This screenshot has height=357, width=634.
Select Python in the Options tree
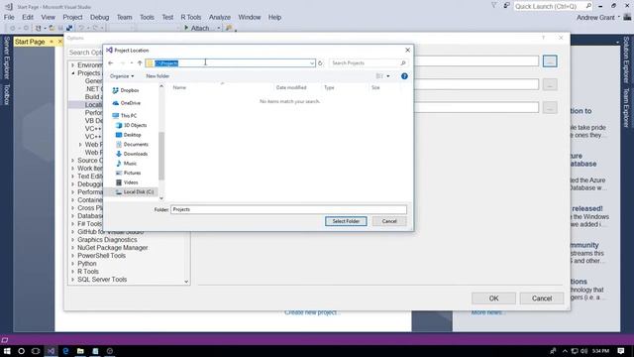(87, 264)
